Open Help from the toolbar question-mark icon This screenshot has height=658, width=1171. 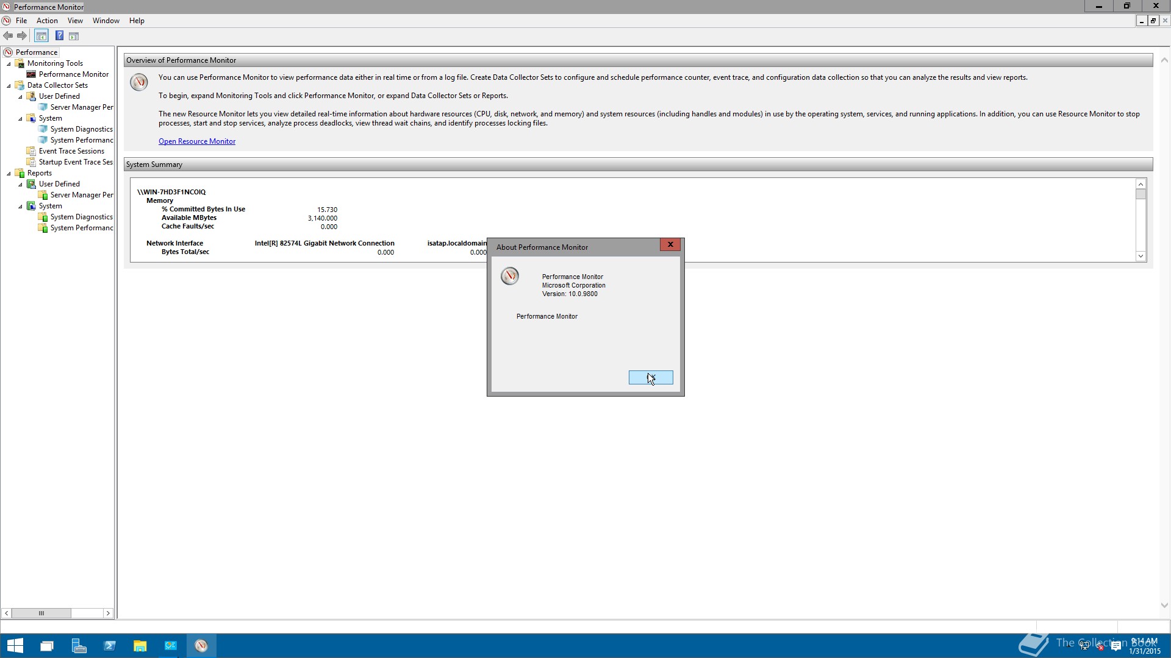[59, 36]
